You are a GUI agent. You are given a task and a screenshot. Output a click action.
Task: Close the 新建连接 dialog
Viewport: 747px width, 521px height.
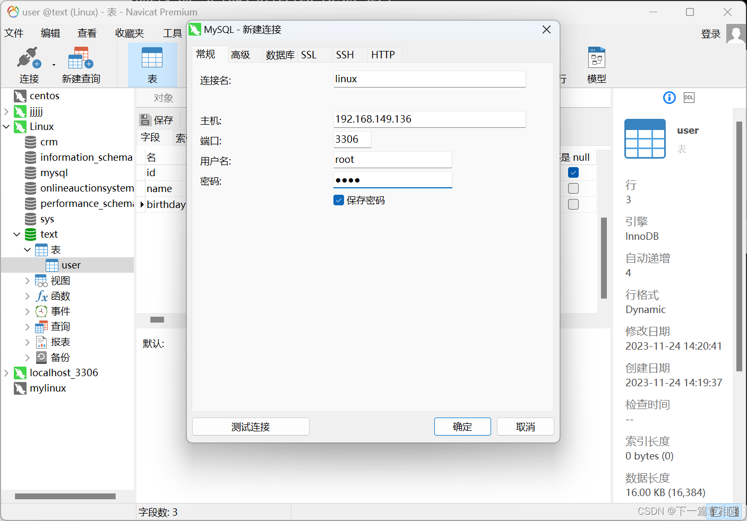pos(546,30)
